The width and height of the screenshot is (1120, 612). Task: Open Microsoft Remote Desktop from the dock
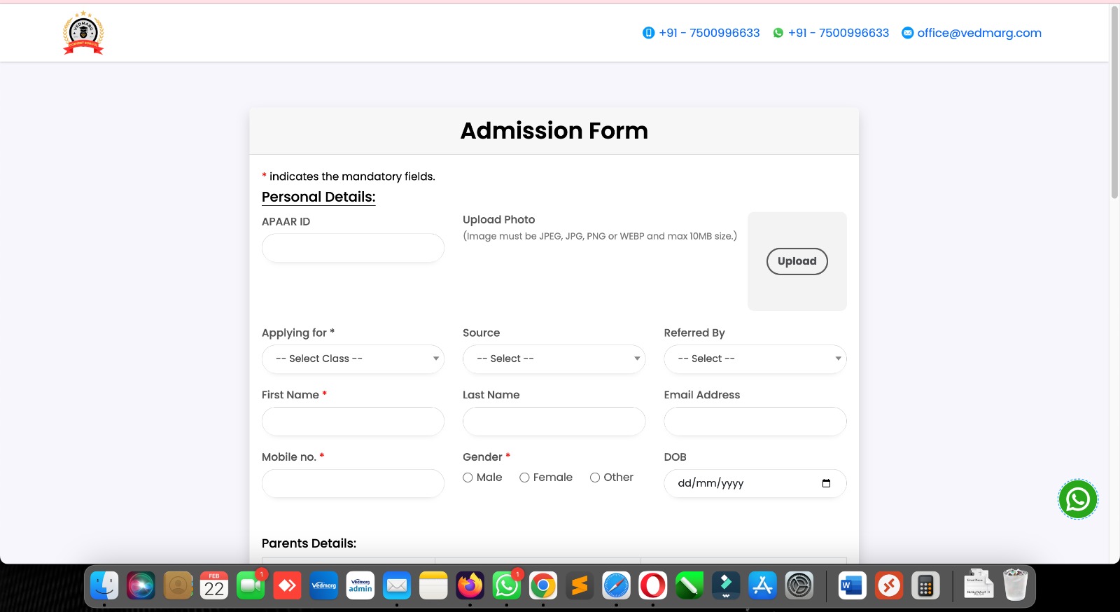click(889, 585)
